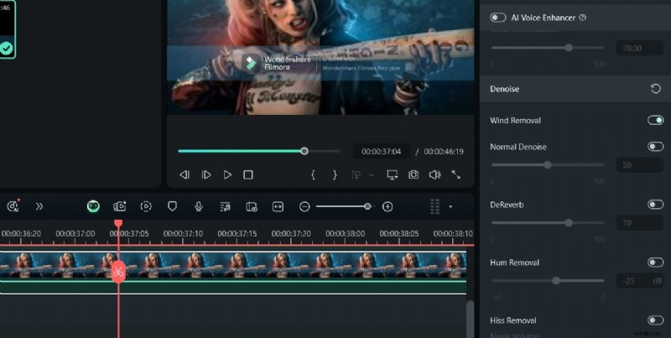The height and width of the screenshot is (338, 671).
Task: Open the AI tool in the timeline toolbar
Action: [13, 206]
